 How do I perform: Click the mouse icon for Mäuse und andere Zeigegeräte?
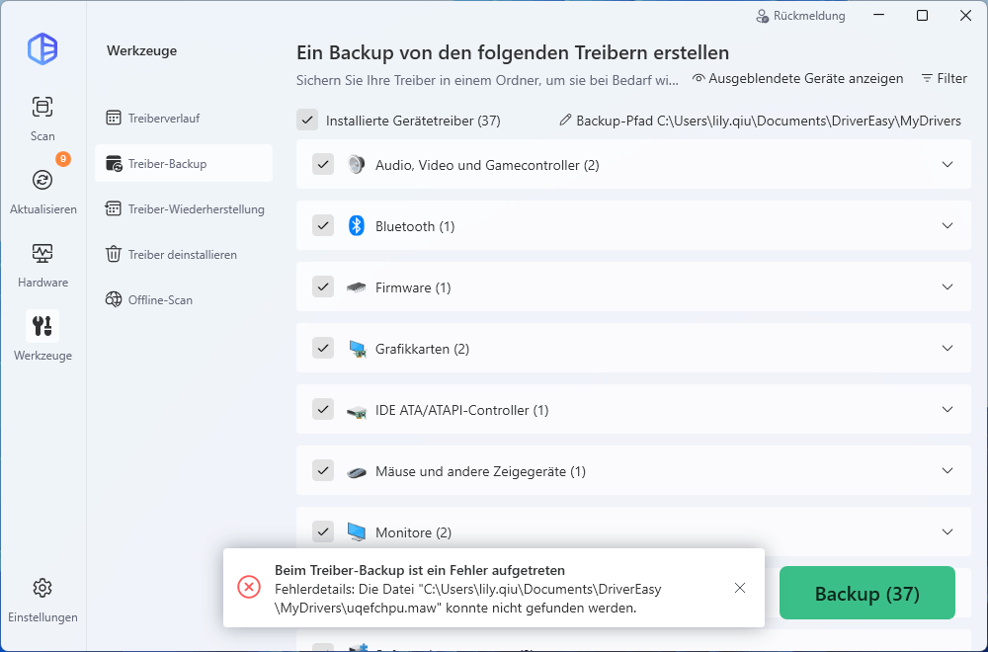click(357, 472)
